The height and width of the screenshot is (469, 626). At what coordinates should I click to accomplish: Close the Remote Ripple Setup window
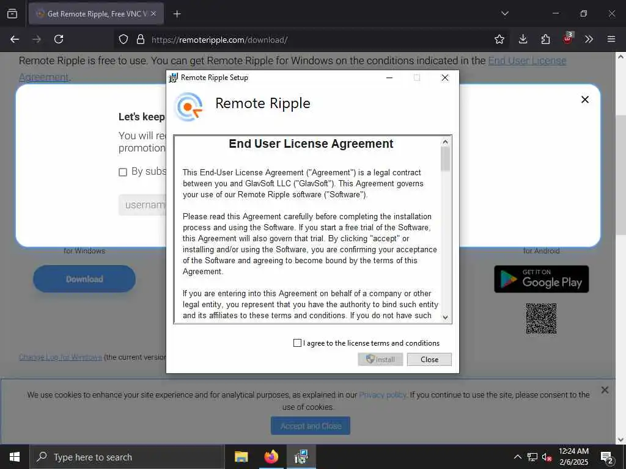(445, 78)
